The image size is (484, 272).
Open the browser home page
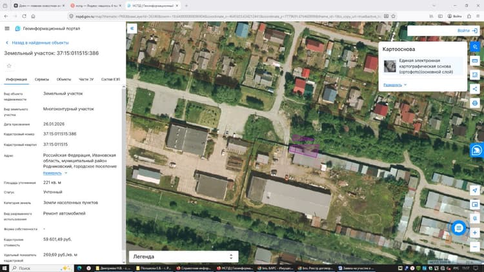click(x=33, y=16)
